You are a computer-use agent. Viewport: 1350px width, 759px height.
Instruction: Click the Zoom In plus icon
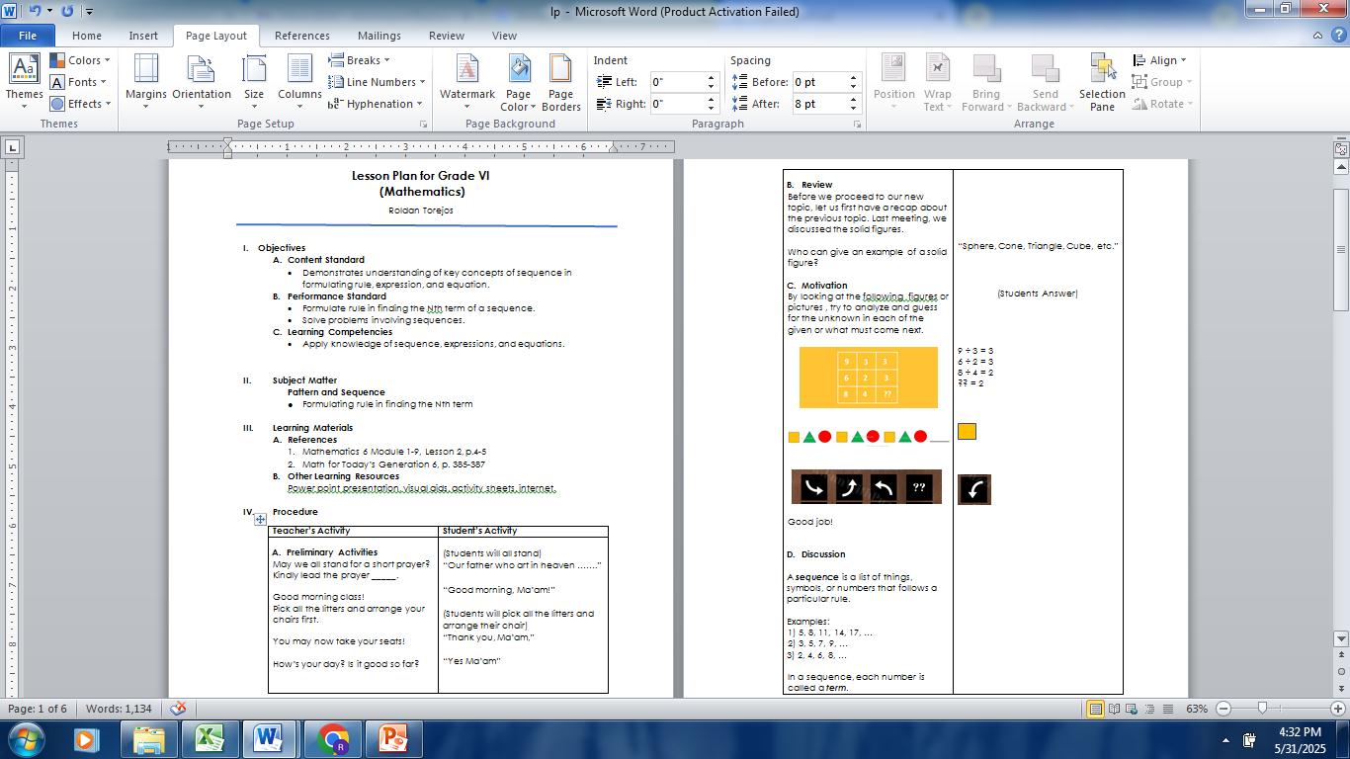pyautogui.click(x=1337, y=709)
